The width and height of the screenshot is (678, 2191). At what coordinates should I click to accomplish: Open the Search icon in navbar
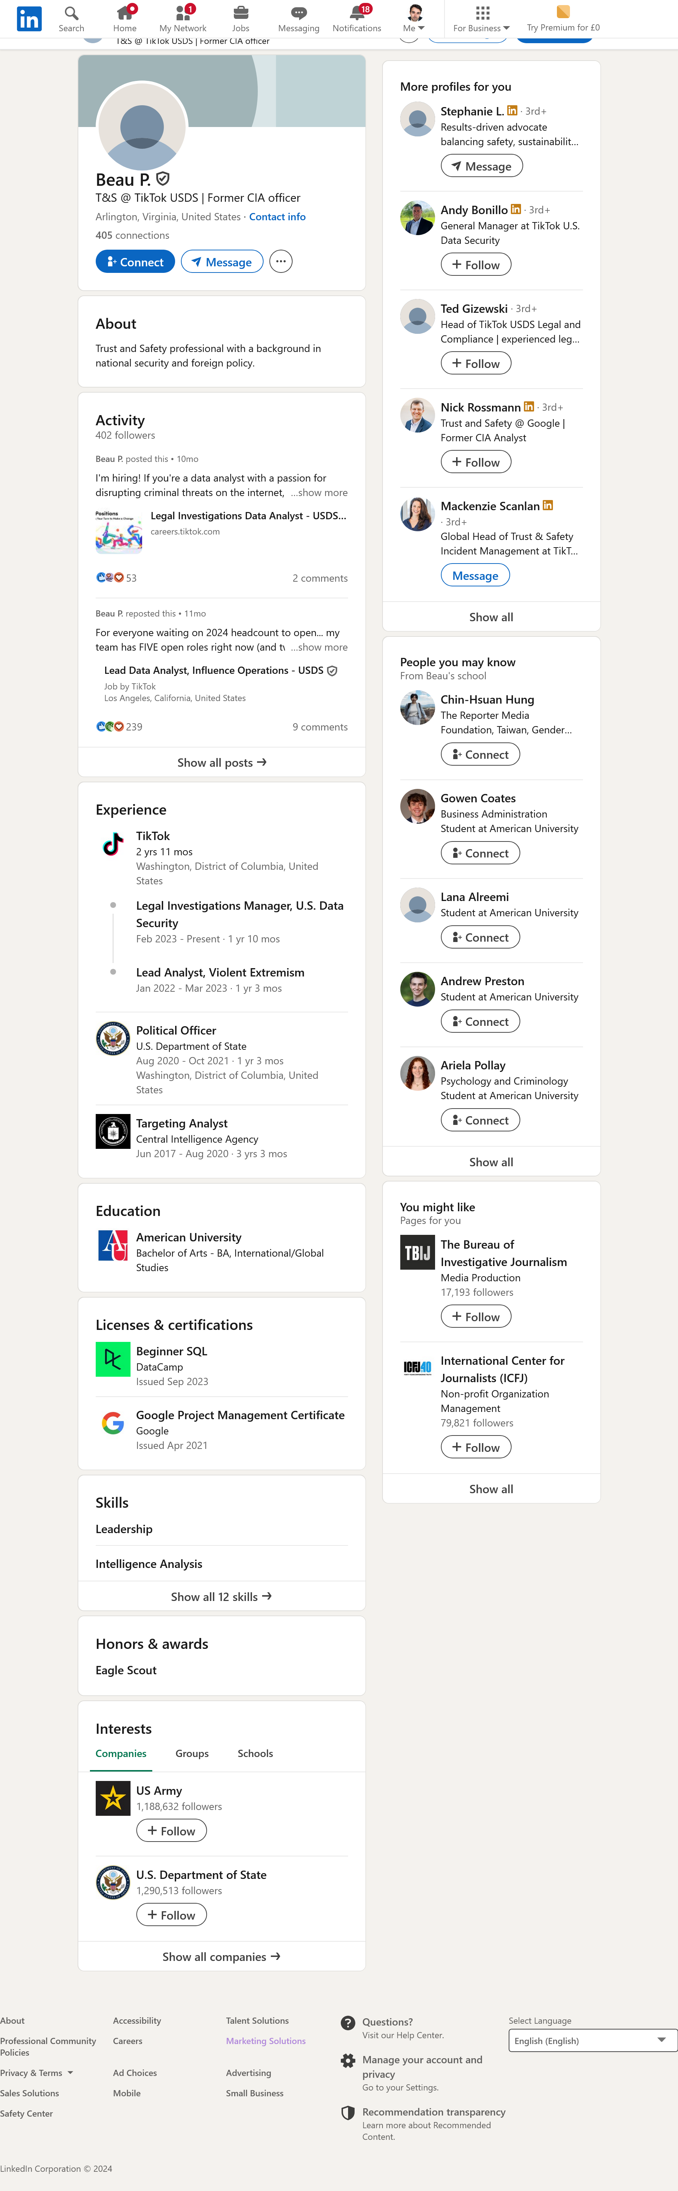pyautogui.click(x=71, y=13)
